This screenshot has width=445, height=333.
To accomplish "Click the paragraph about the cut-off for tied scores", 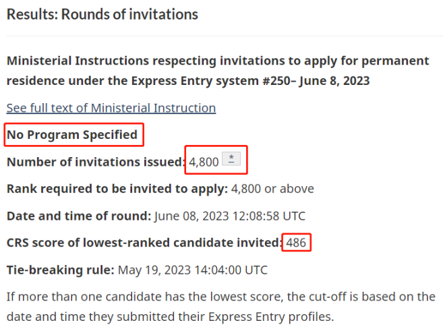I will click(220, 307).
